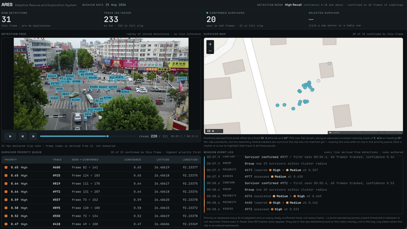This screenshot has height=229, width=407.
Task: Click the CONFIDENCE column header
Action: pos(133,160)
